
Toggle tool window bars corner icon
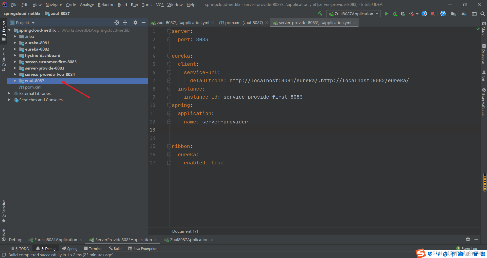click(4, 255)
